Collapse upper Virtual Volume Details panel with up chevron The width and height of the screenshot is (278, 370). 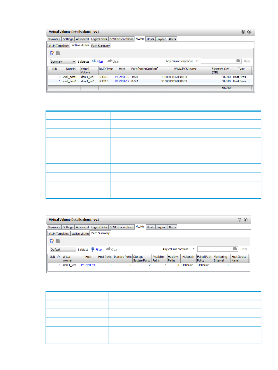tap(243, 32)
